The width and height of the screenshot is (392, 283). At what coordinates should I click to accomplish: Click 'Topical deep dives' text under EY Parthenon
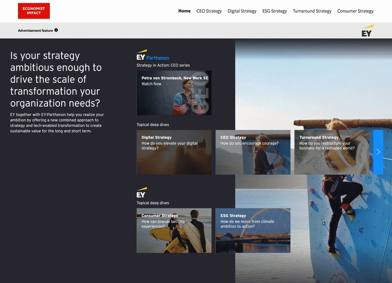[153, 125]
